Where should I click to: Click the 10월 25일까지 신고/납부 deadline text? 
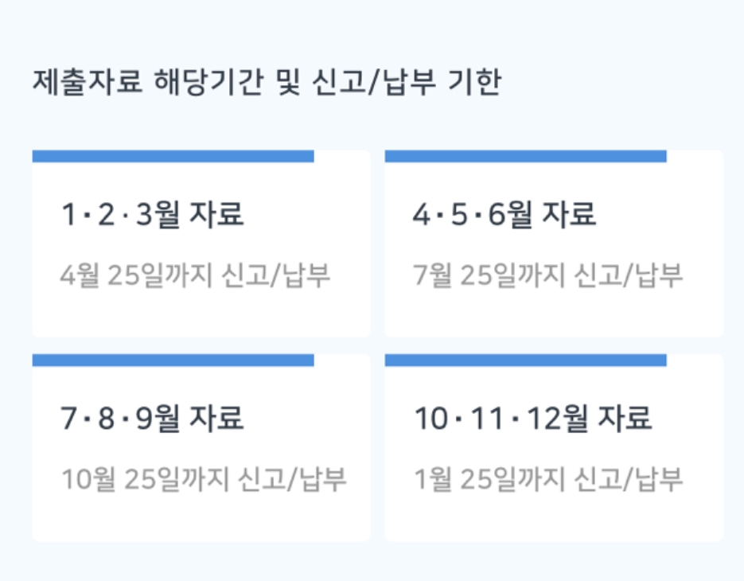(x=204, y=479)
